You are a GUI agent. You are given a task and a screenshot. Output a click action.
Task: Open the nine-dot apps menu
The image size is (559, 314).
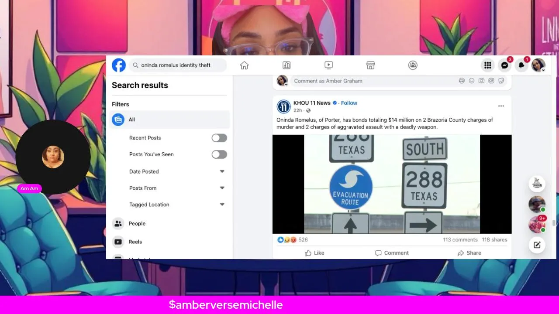(488, 65)
